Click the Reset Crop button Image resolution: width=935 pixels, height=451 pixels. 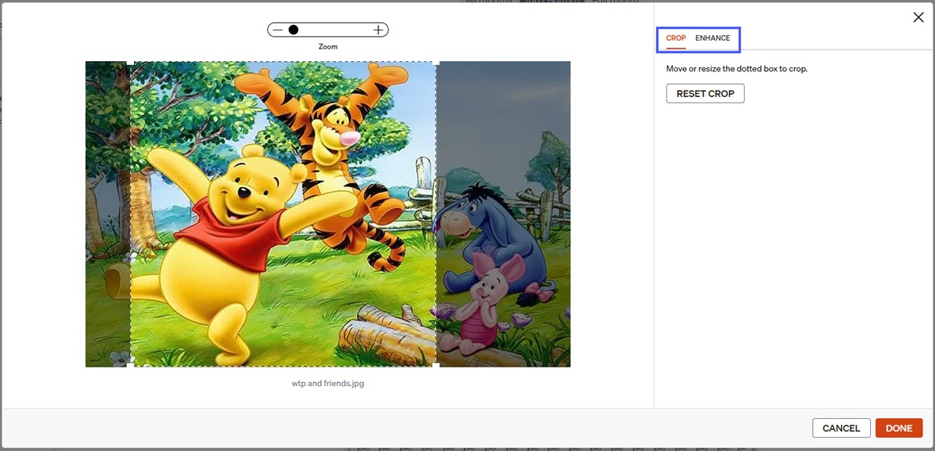pyautogui.click(x=706, y=94)
